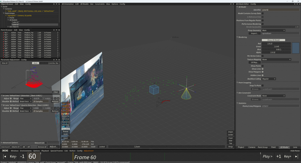Click the Show 3D Model button
The width and height of the screenshot is (301, 163).
(273, 40)
